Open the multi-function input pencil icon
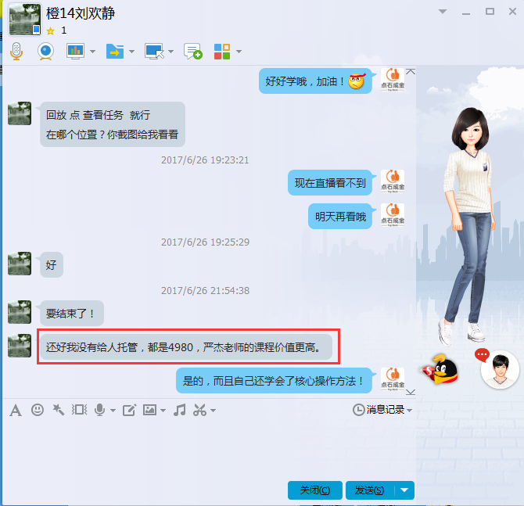Image resolution: width=524 pixels, height=506 pixels. point(129,410)
